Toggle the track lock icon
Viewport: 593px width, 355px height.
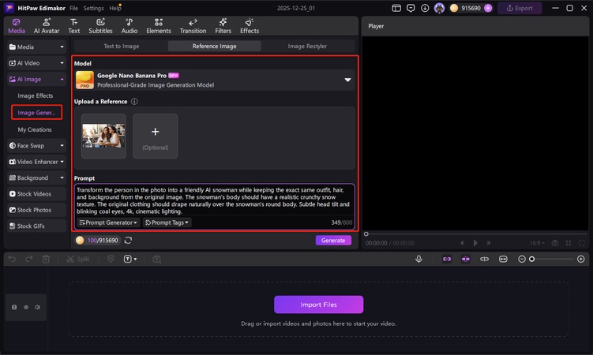click(13, 307)
